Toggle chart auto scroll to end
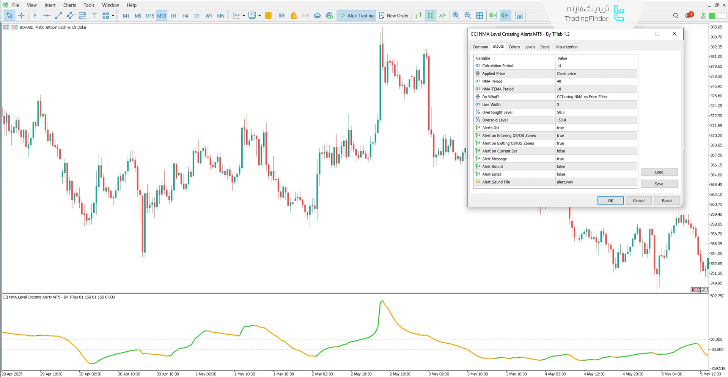The image size is (728, 377). [x=493, y=16]
